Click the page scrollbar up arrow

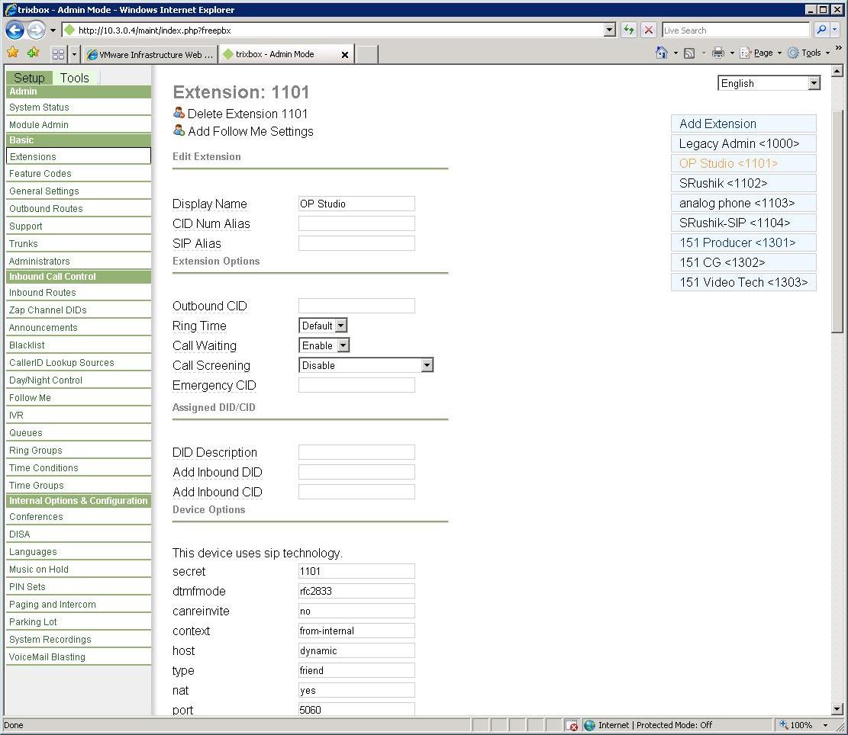[x=837, y=71]
